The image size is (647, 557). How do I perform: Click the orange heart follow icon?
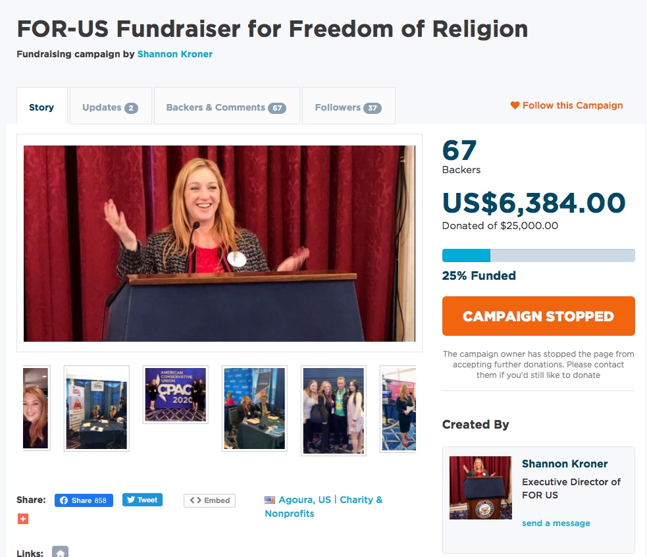tap(515, 105)
